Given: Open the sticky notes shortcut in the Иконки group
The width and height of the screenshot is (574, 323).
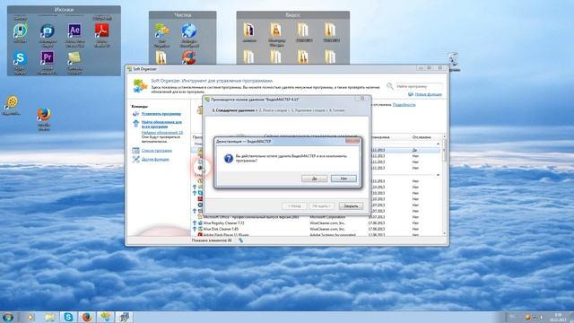Looking at the screenshot, I should tap(74, 57).
